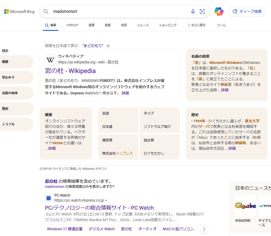This screenshot has height=236, width=271.
Task: Click the NUC/小型パソコン chip
Action: point(178,229)
